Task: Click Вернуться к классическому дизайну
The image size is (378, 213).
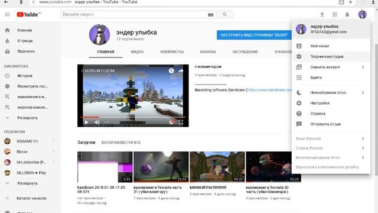Action: coord(327,167)
